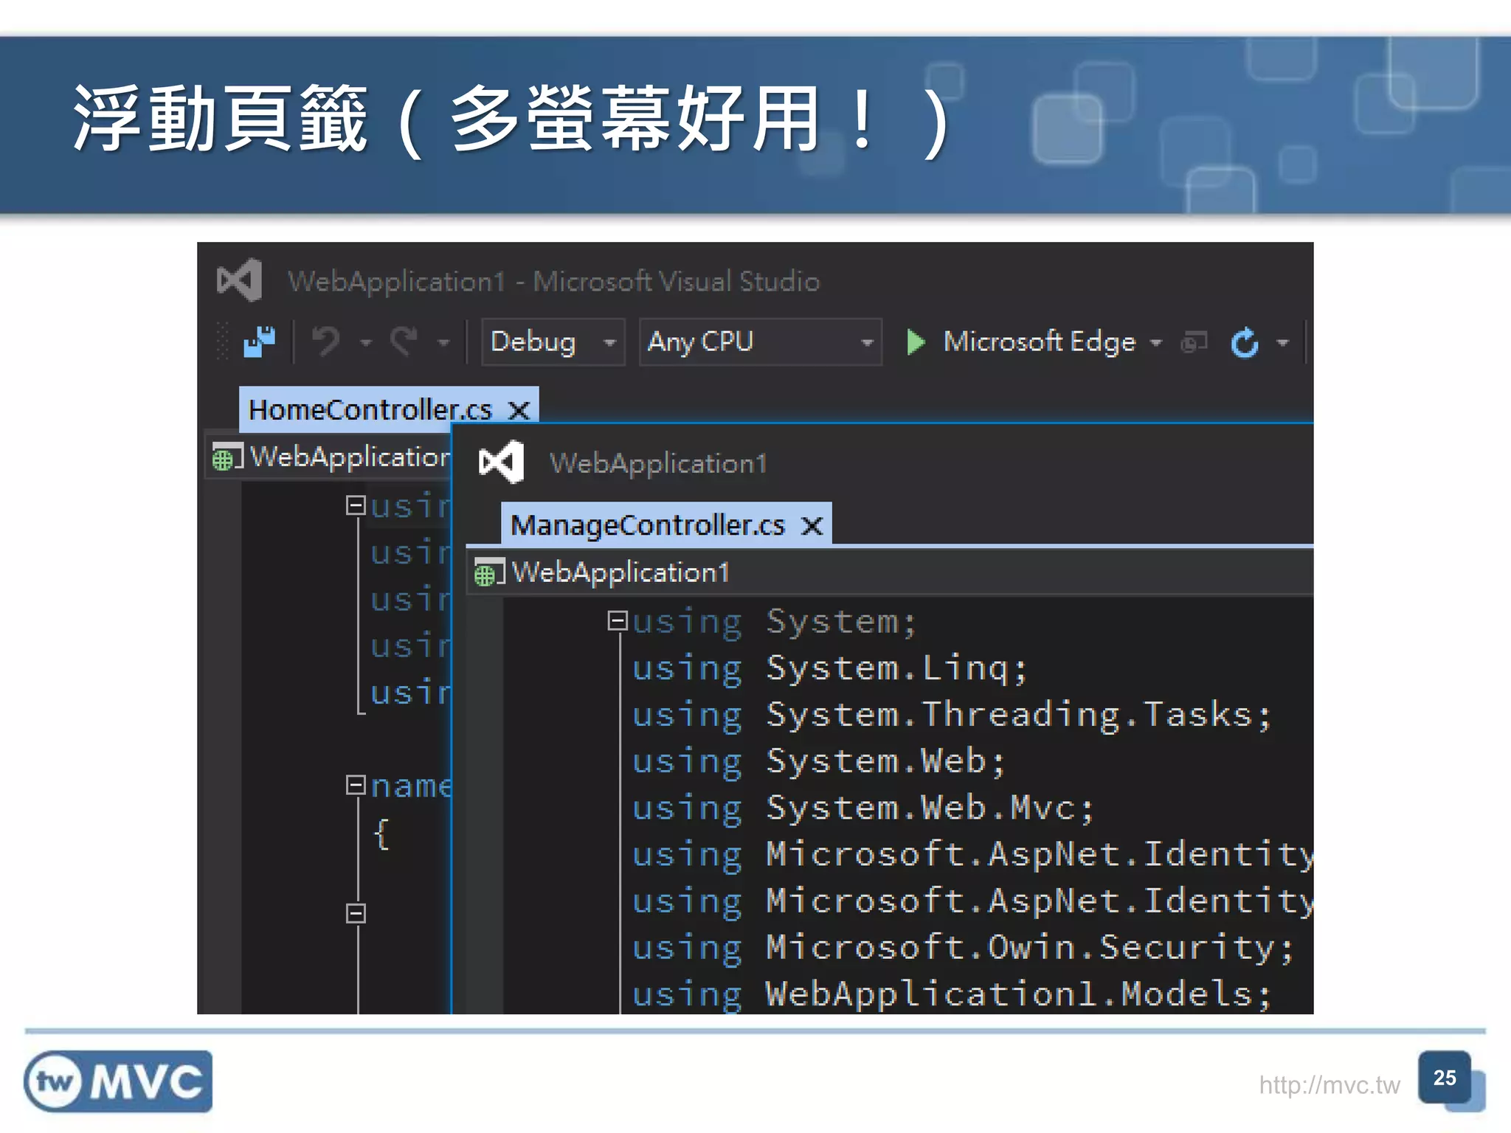Click the Microsoft Edge run target button

[1040, 342]
